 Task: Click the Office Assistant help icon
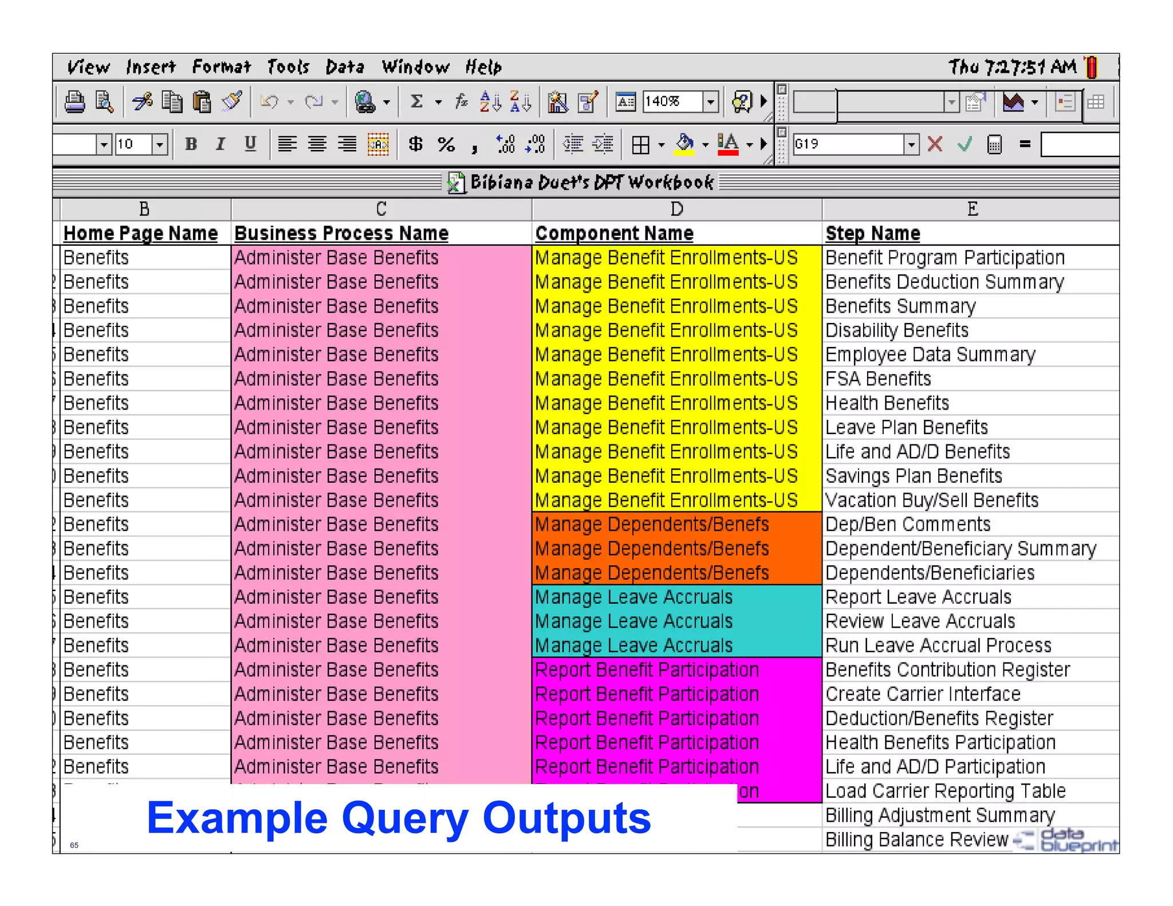click(x=742, y=102)
